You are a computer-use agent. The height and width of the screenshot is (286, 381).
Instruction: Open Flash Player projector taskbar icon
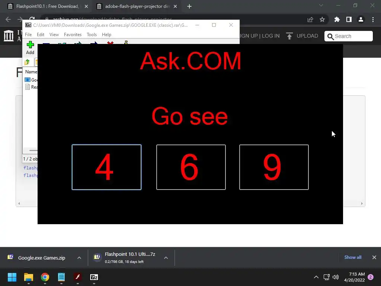point(78,277)
